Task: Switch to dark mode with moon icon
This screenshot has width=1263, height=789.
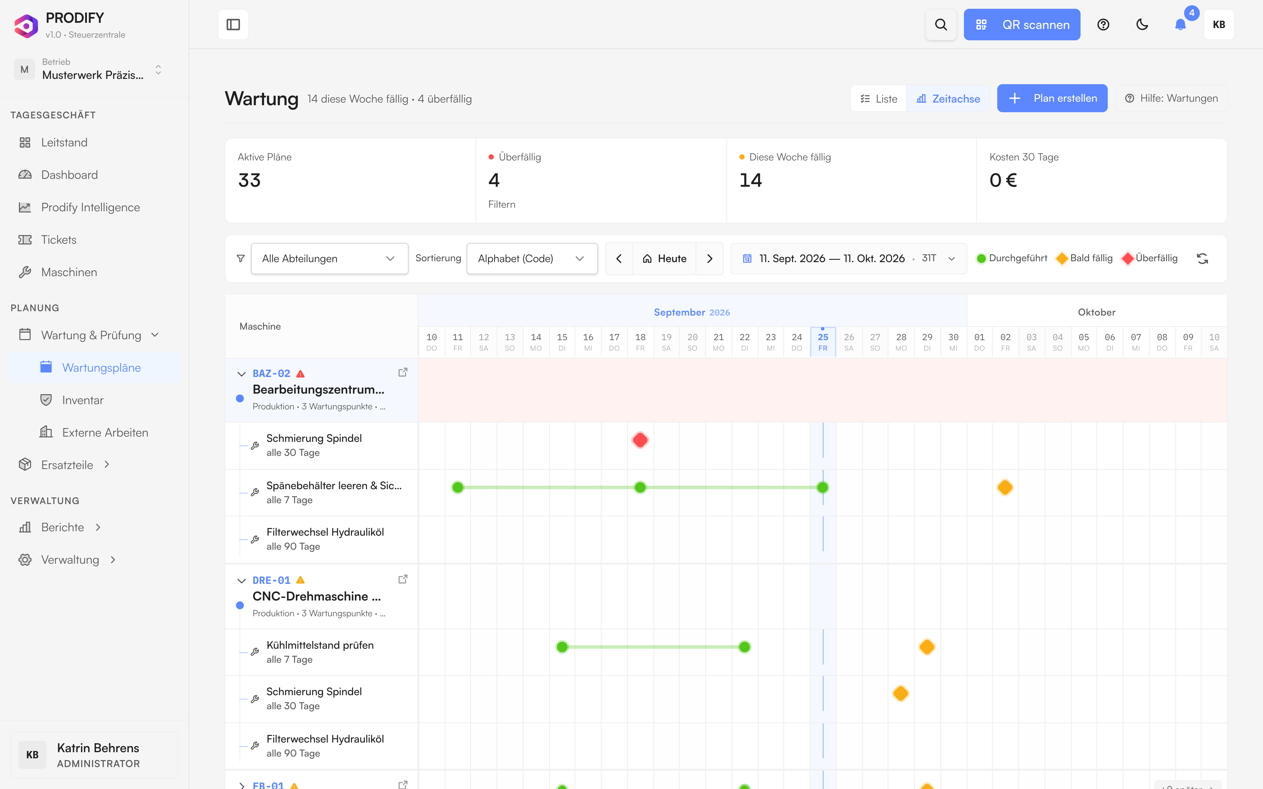Action: pyautogui.click(x=1142, y=25)
